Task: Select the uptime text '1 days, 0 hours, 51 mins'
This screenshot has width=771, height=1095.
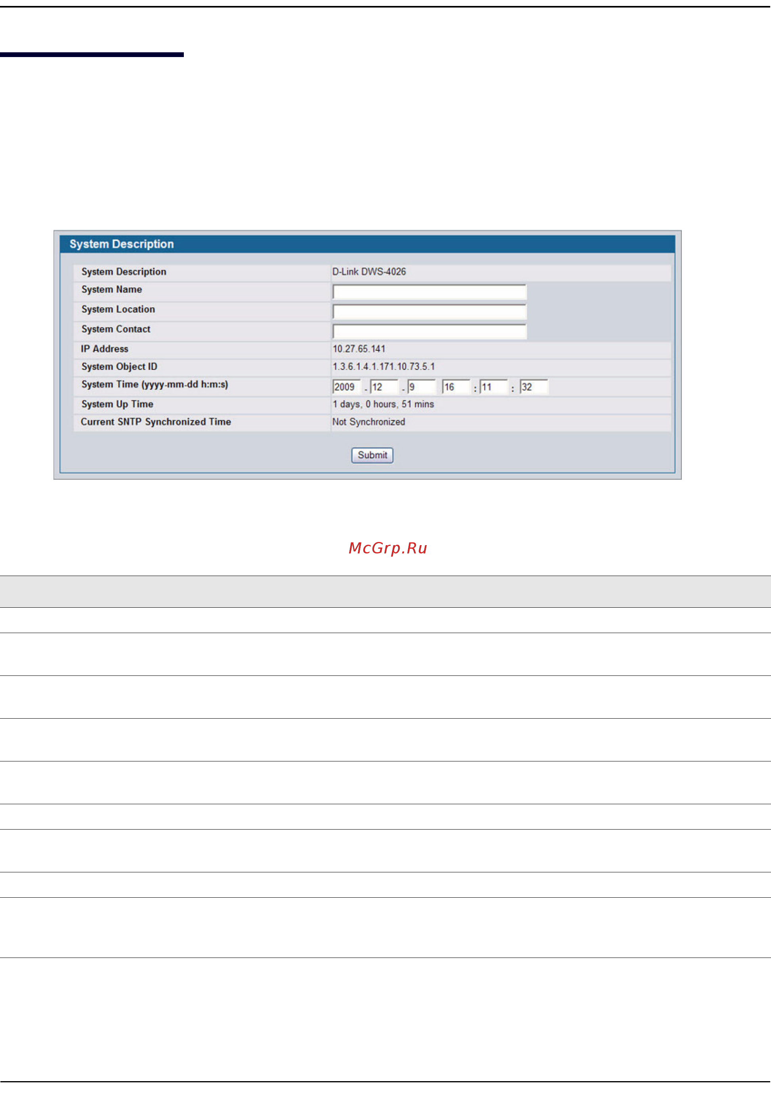Action: 383,404
